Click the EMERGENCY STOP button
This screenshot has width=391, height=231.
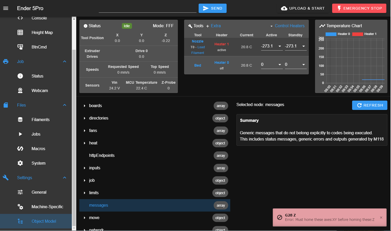point(359,8)
